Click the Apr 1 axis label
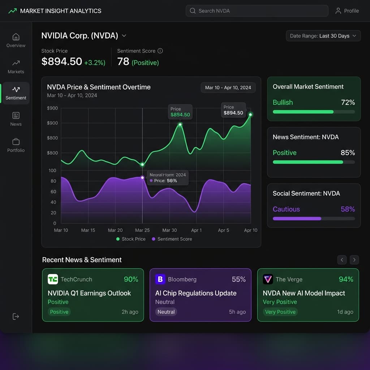Image resolution: width=370 pixels, height=370 pixels. tap(196, 230)
